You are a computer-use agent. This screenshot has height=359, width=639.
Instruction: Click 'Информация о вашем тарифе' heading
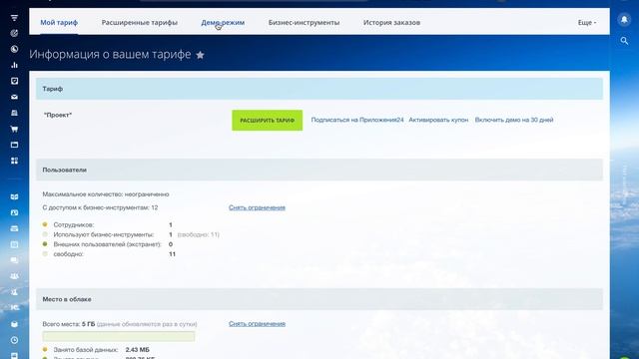(x=110, y=55)
